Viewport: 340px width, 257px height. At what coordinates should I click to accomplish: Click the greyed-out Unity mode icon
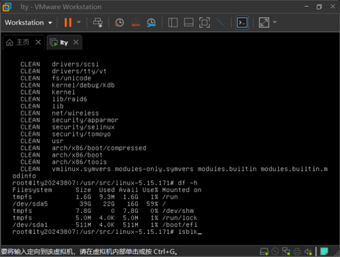(x=220, y=22)
